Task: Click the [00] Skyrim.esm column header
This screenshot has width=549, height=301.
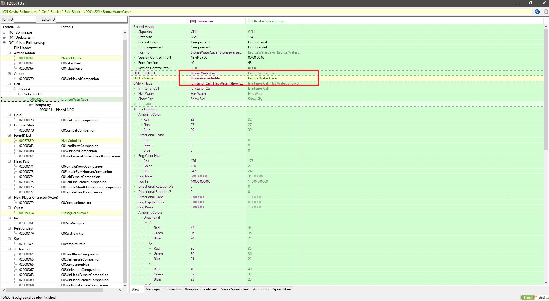Action: point(217,21)
